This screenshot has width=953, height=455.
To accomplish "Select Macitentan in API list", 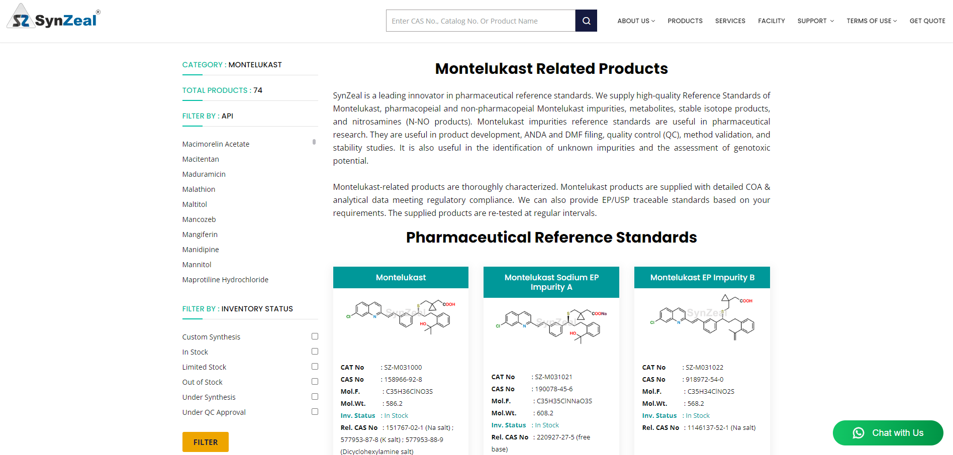I will coord(201,159).
